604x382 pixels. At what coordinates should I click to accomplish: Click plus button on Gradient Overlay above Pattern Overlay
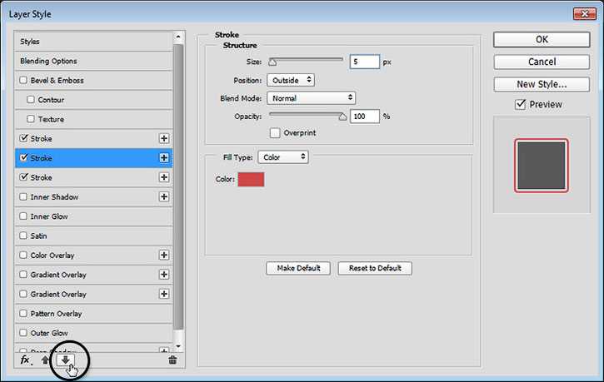click(164, 294)
